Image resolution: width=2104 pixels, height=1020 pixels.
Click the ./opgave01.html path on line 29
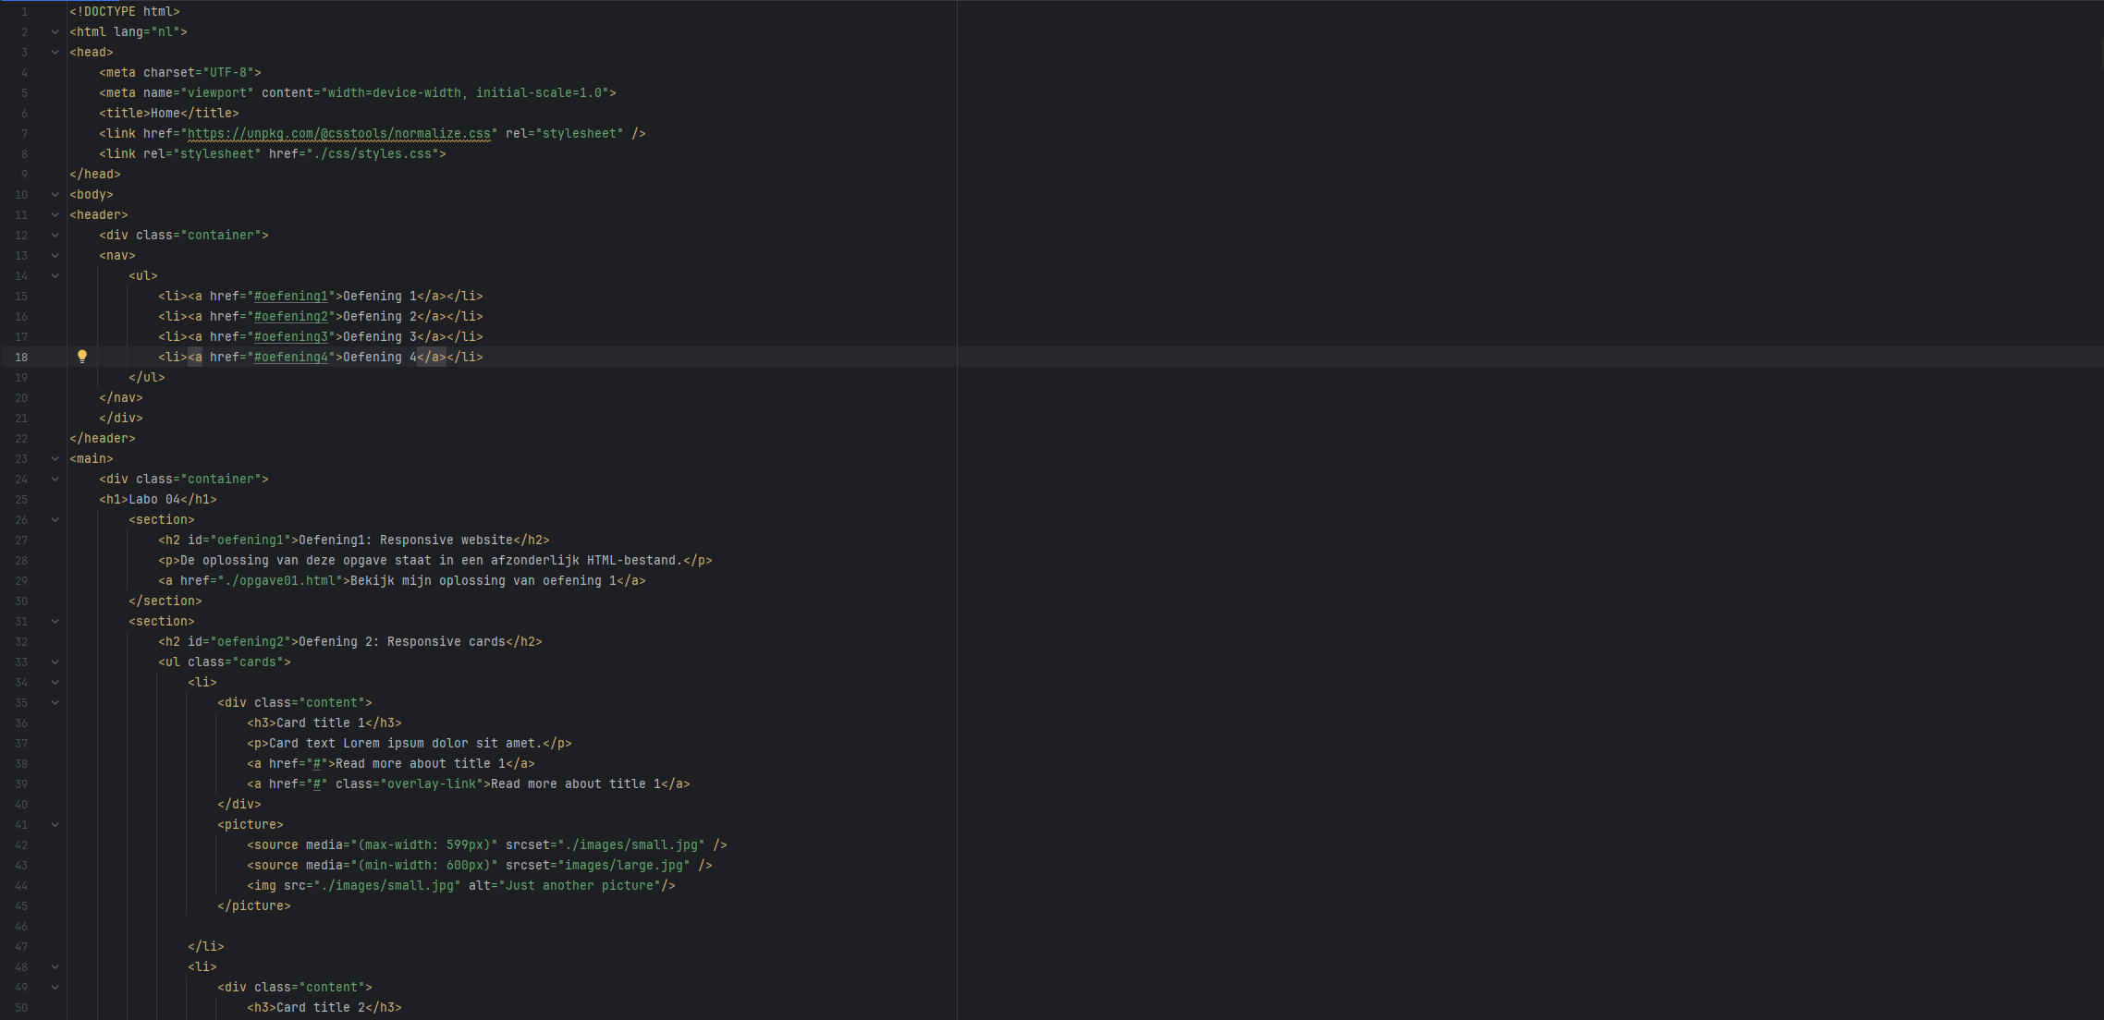pos(280,581)
